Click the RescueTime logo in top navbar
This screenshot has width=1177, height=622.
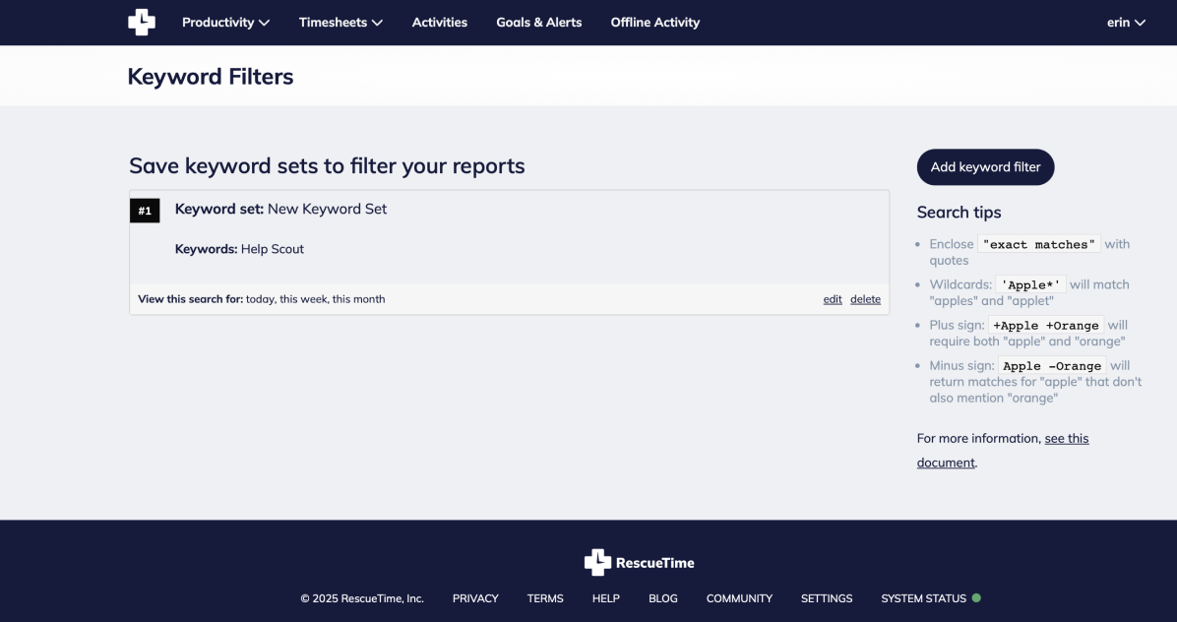click(142, 22)
